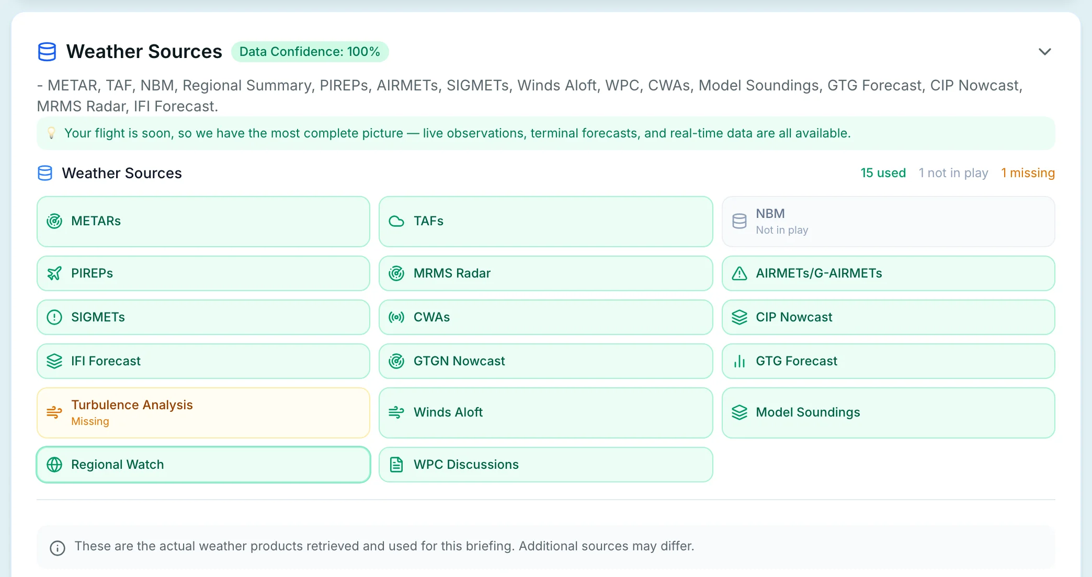Click the NBM database icon

click(739, 221)
